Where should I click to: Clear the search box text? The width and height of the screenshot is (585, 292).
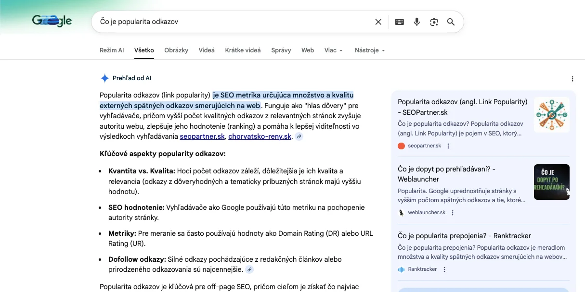click(x=378, y=22)
